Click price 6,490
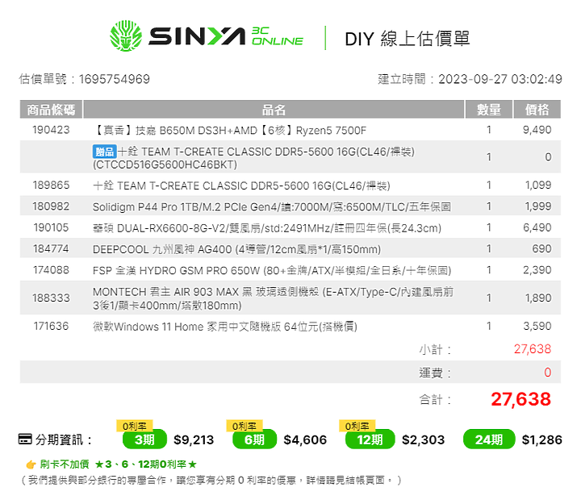 coord(537,227)
